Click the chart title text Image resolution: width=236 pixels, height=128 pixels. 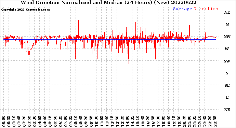pyautogui.click(x=108, y=2)
